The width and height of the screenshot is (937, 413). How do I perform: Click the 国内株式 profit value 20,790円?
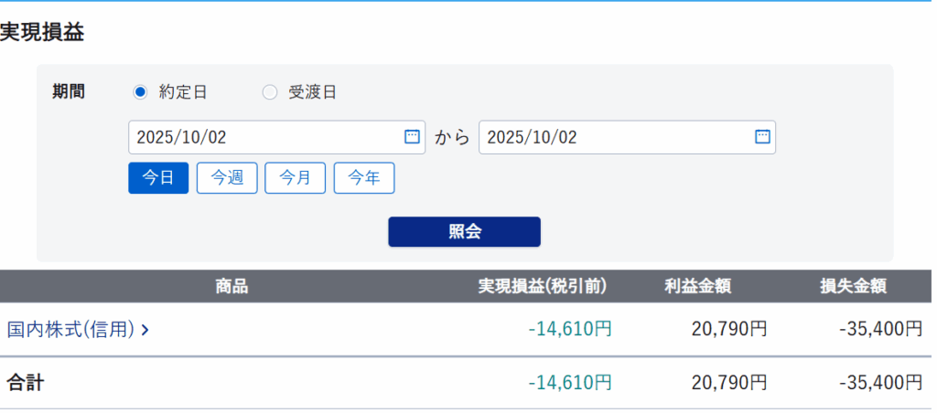point(729,329)
